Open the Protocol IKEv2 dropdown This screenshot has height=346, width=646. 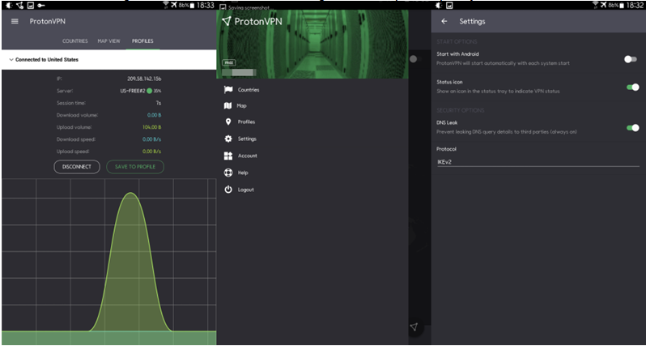[538, 162]
